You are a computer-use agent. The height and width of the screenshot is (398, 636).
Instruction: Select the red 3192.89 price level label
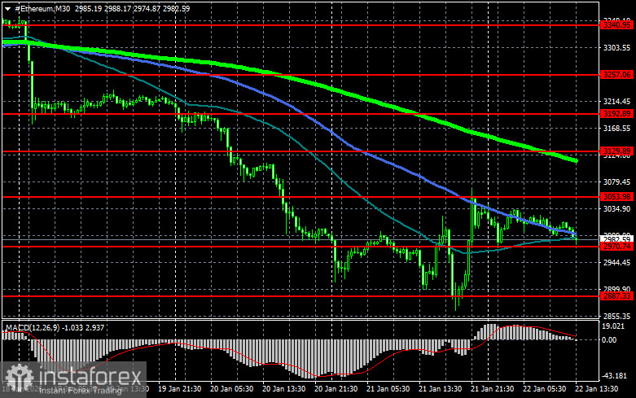pyautogui.click(x=617, y=114)
